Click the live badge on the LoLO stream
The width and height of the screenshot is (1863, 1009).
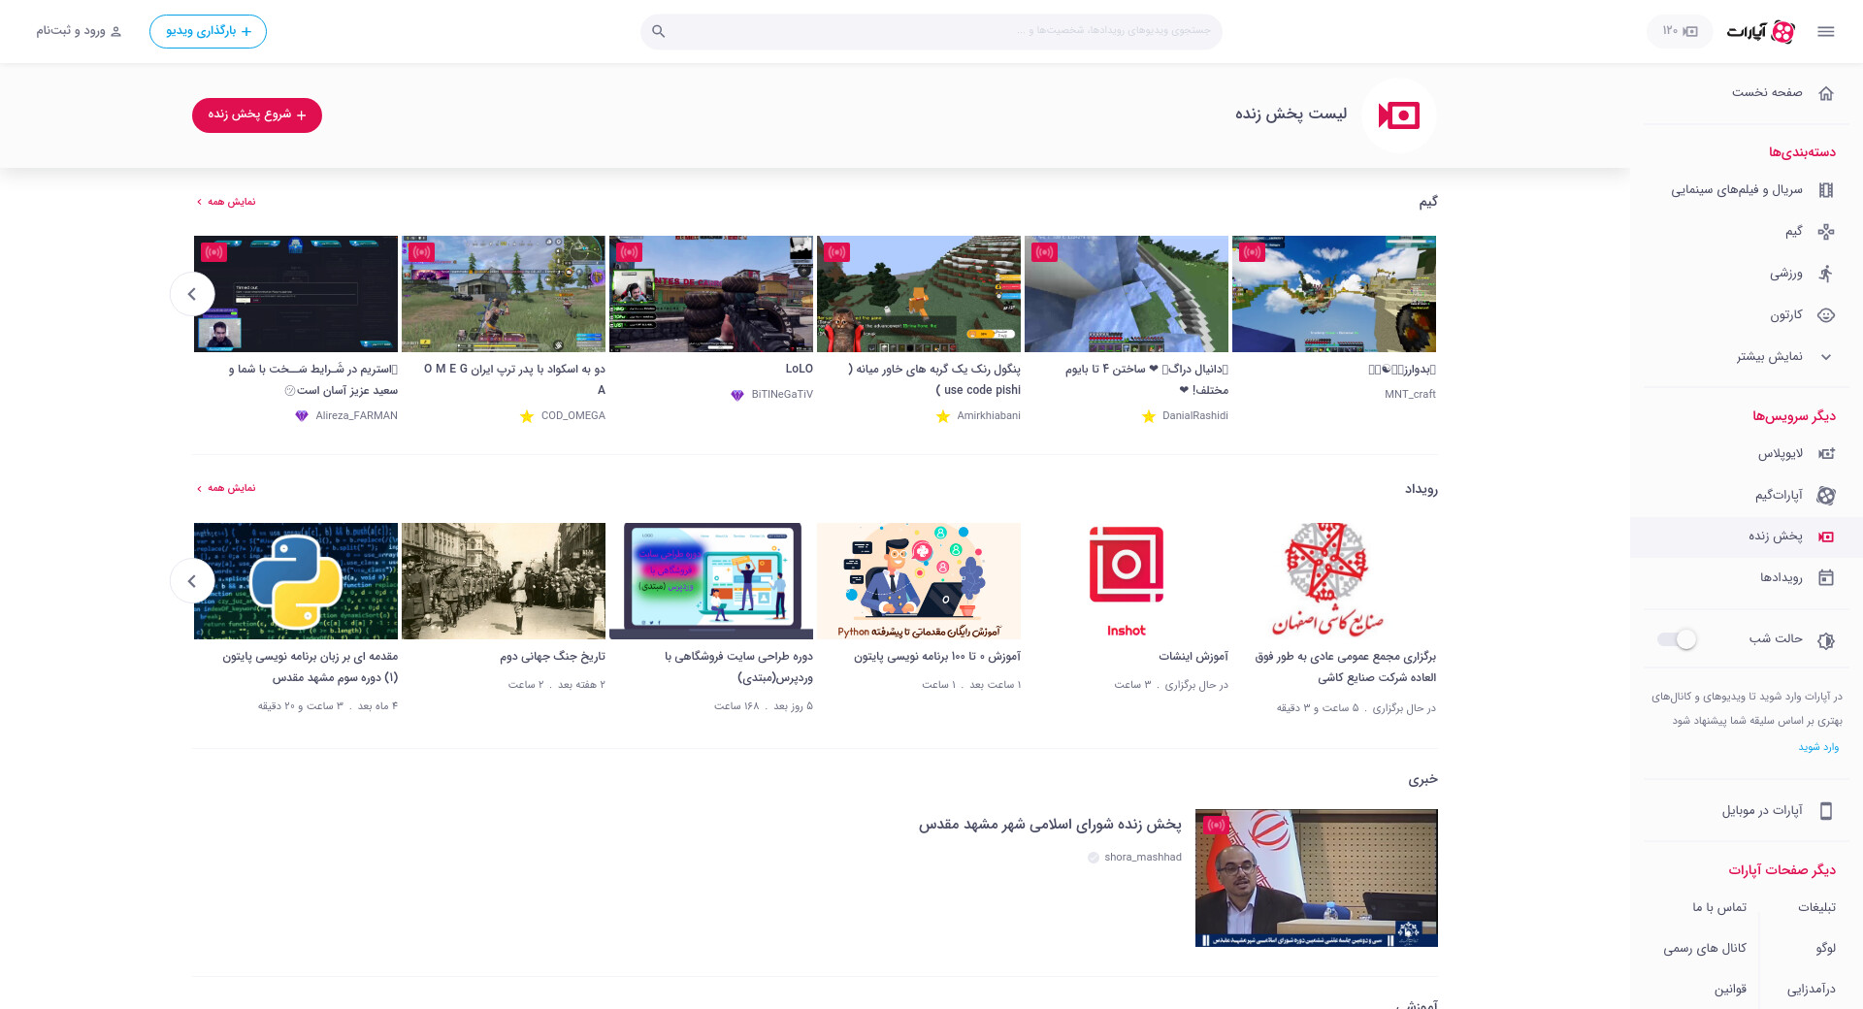pos(630,252)
